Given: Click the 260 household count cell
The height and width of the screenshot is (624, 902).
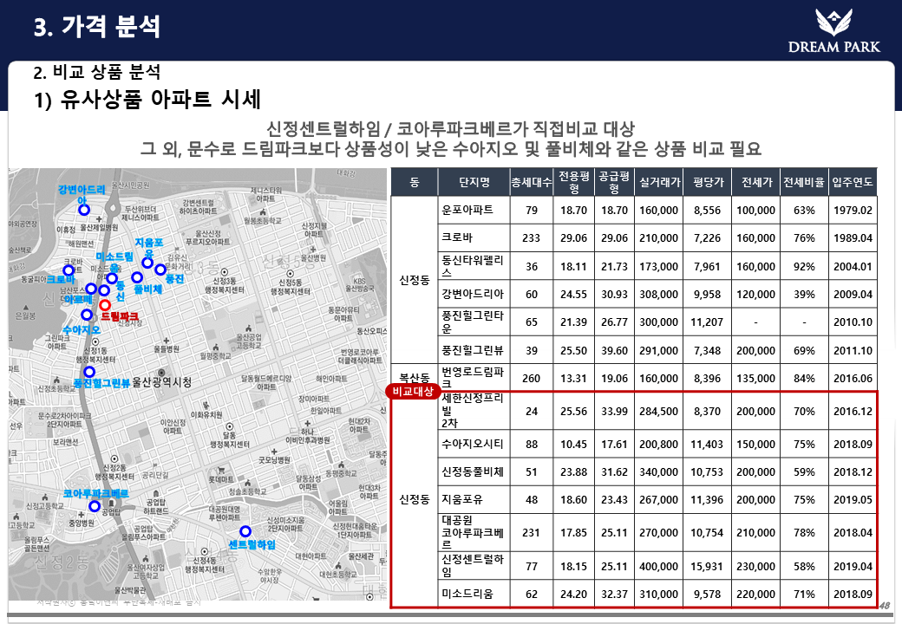Looking at the screenshot, I should pyautogui.click(x=531, y=379).
